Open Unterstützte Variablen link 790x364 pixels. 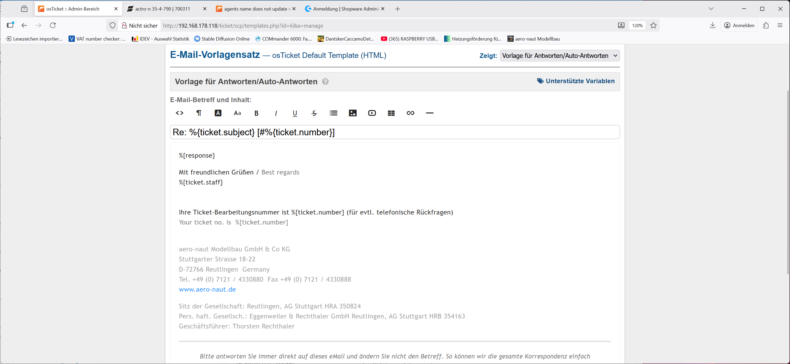coord(576,81)
